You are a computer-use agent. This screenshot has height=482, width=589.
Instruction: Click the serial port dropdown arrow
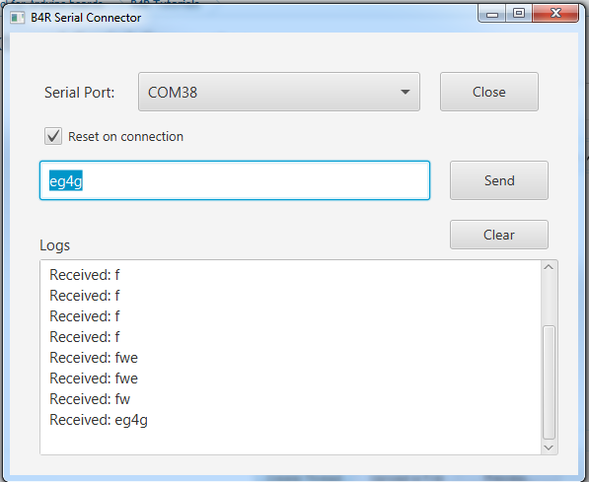point(405,92)
